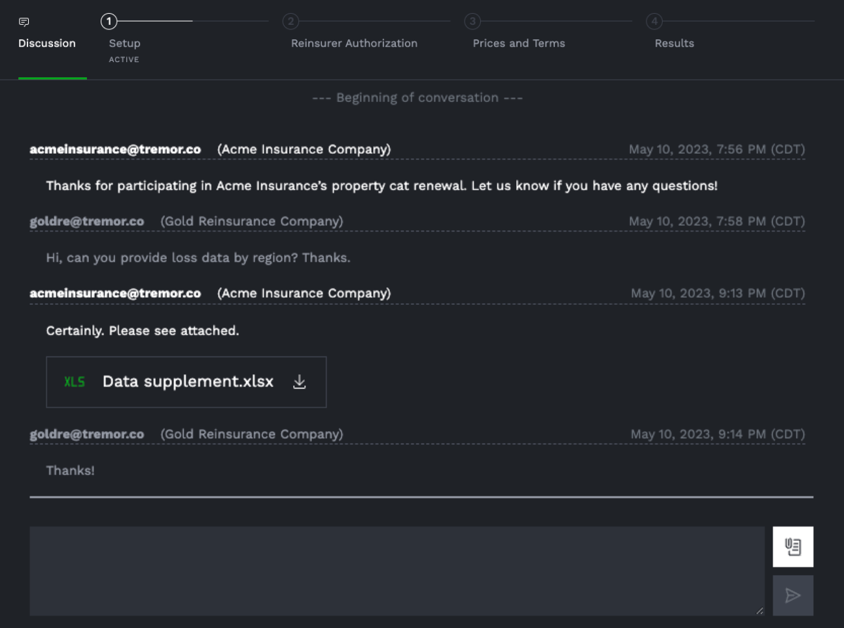844x628 pixels.
Task: Click the send message arrow icon
Action: point(792,595)
